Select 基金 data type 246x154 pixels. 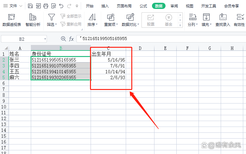(169, 20)
